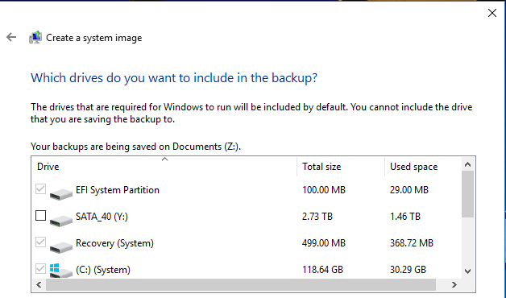Sort by the Total size column header
Viewport: 506px width, 298px height.
click(x=341, y=167)
